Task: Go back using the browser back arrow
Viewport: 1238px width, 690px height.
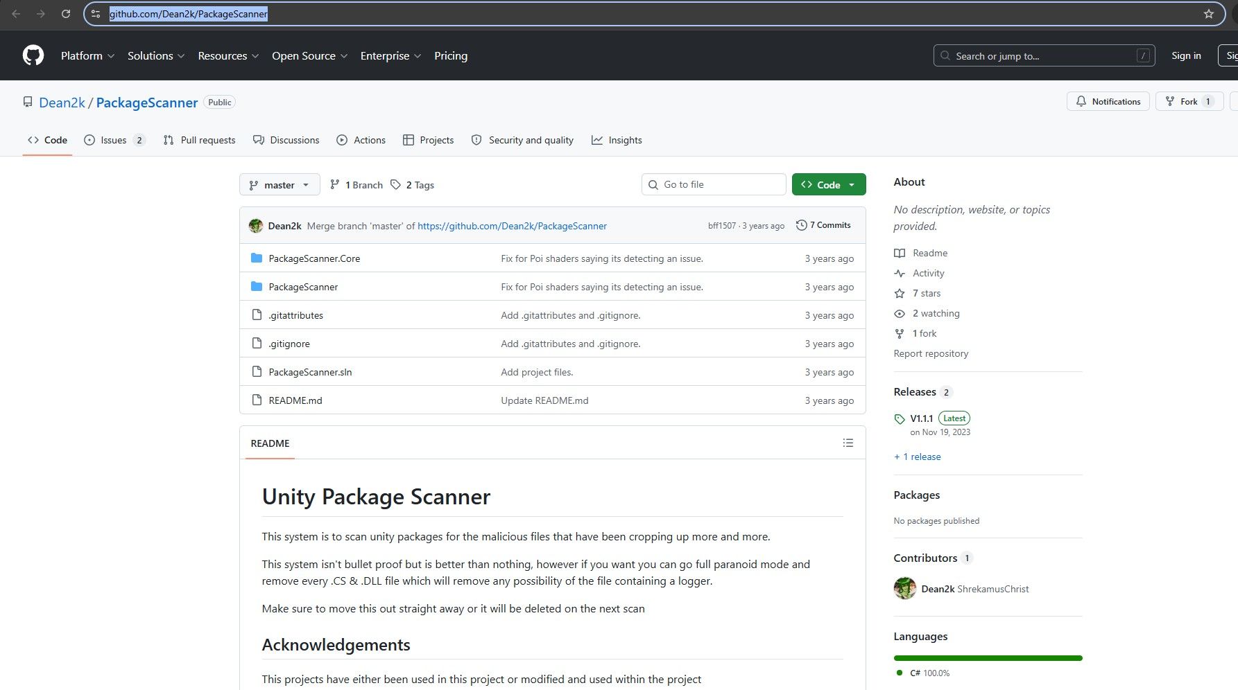Action: click(16, 14)
